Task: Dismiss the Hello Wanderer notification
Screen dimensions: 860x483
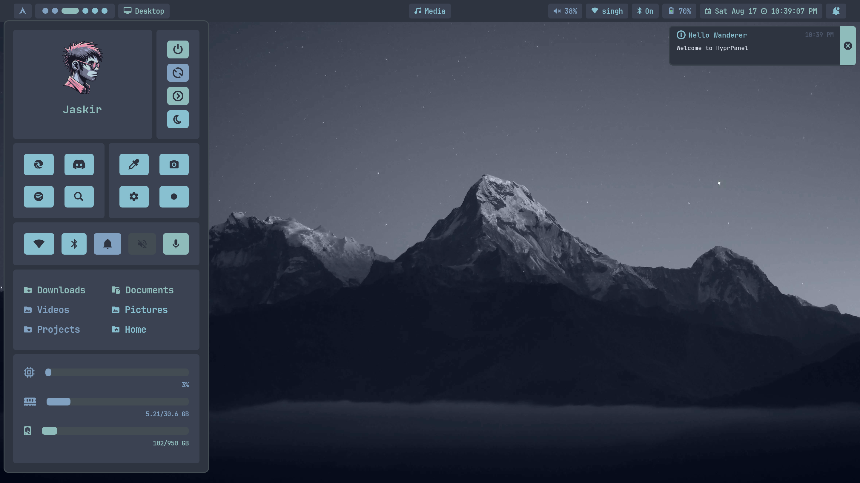Action: pyautogui.click(x=848, y=46)
